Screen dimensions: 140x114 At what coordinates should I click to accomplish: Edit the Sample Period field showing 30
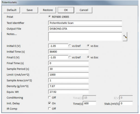69,69
